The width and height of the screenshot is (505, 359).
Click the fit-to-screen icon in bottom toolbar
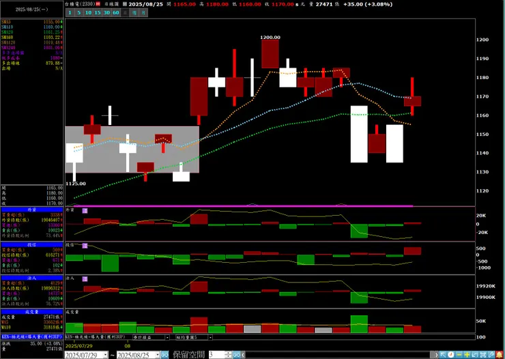tap(483, 355)
